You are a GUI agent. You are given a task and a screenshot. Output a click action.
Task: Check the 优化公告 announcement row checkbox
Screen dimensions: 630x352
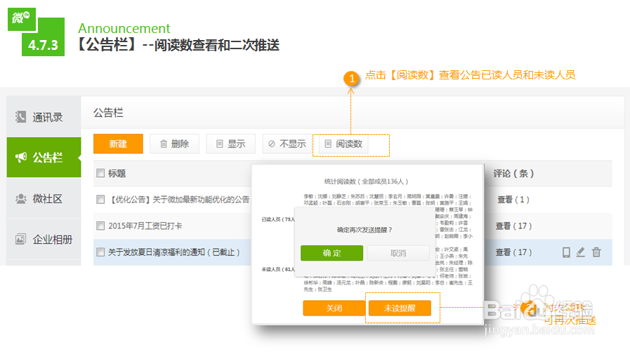pos(100,200)
